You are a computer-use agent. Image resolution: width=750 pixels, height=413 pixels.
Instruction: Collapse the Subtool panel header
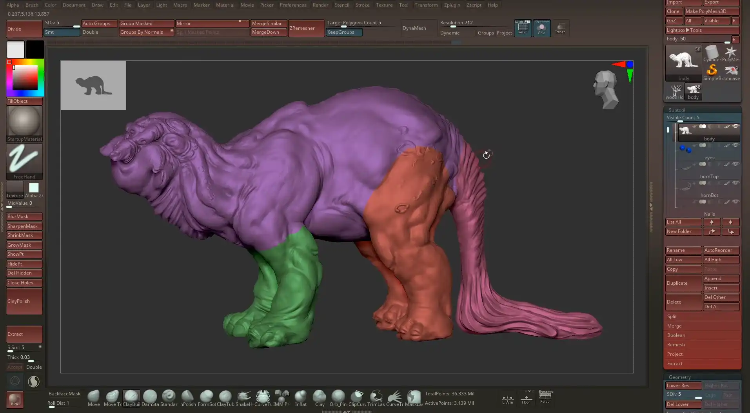click(677, 110)
